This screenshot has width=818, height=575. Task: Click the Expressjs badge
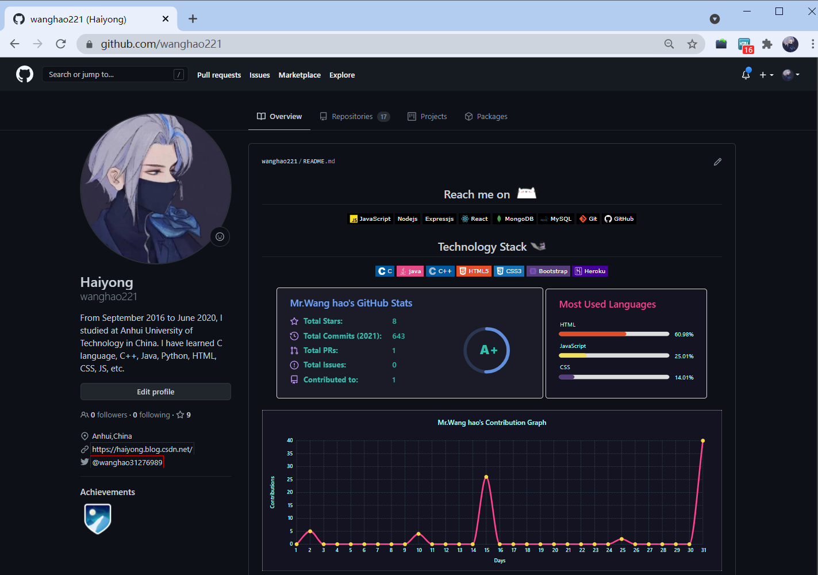point(439,218)
